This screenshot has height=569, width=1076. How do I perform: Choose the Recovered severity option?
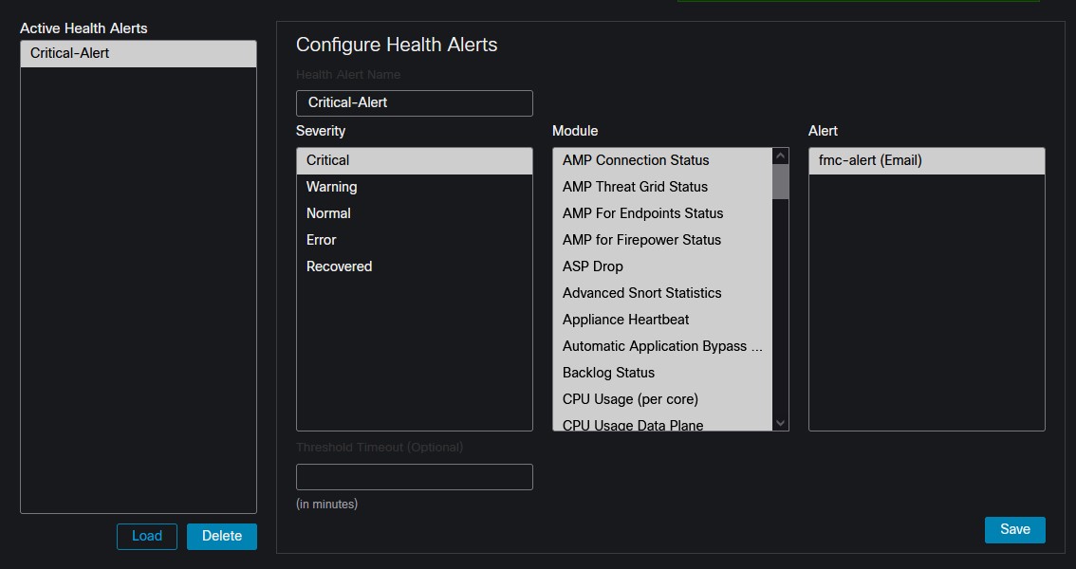[414, 267]
